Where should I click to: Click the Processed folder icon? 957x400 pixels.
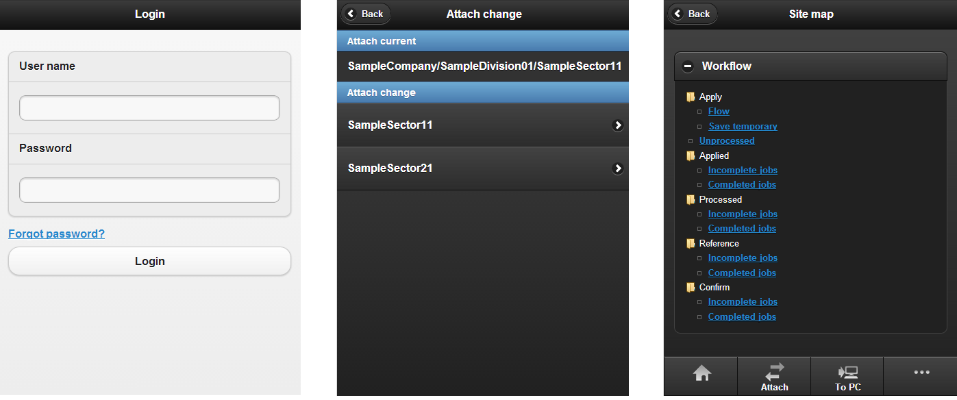(x=691, y=200)
